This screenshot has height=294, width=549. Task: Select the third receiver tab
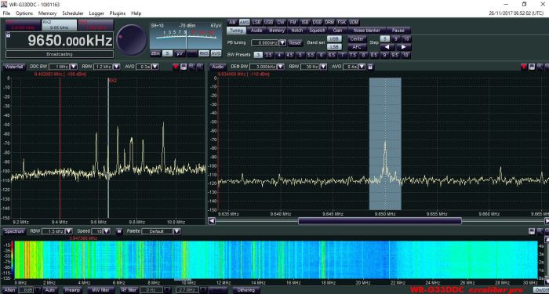[x=96, y=24]
